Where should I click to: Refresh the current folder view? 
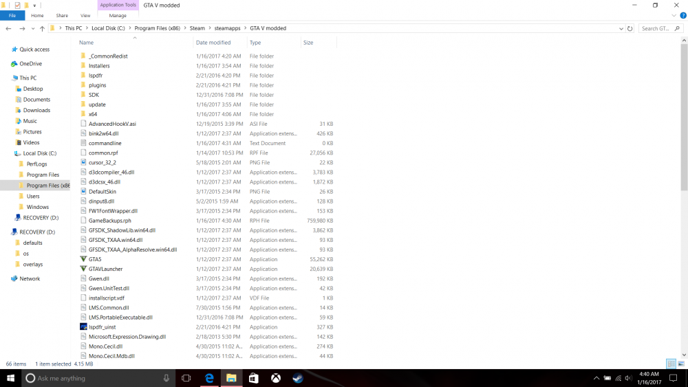coord(630,28)
